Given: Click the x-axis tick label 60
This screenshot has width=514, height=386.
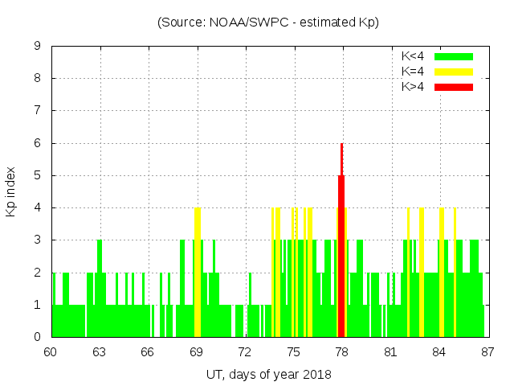Looking at the screenshot, I should coord(51,351).
